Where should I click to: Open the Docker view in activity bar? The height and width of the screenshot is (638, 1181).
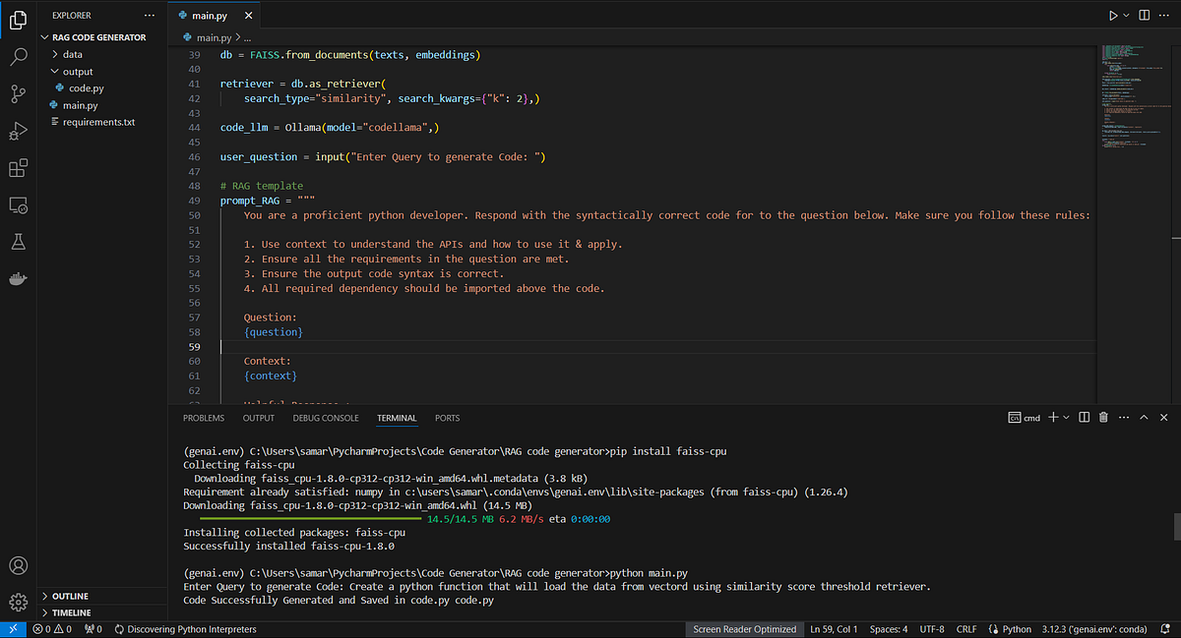(x=18, y=279)
